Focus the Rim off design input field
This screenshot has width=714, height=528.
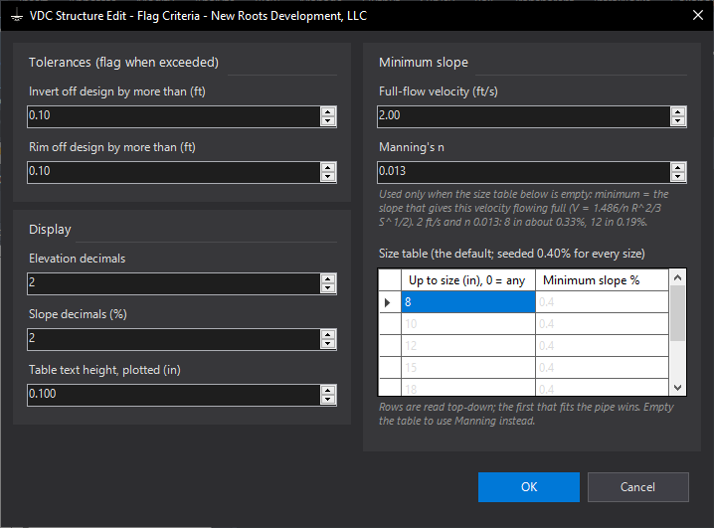[x=174, y=172]
